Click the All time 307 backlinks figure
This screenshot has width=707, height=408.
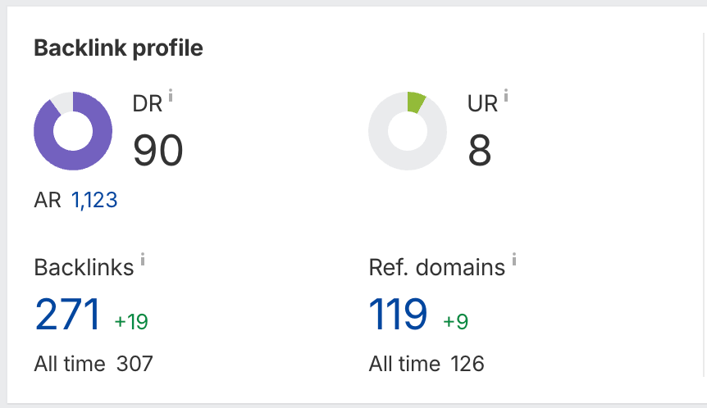pyautogui.click(x=134, y=363)
